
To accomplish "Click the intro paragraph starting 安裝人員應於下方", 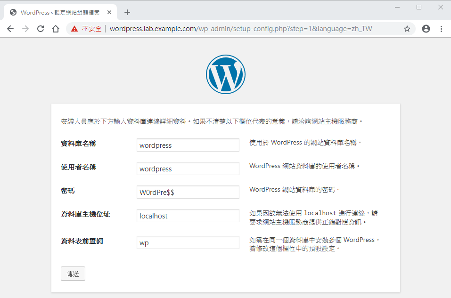I will coord(212,121).
